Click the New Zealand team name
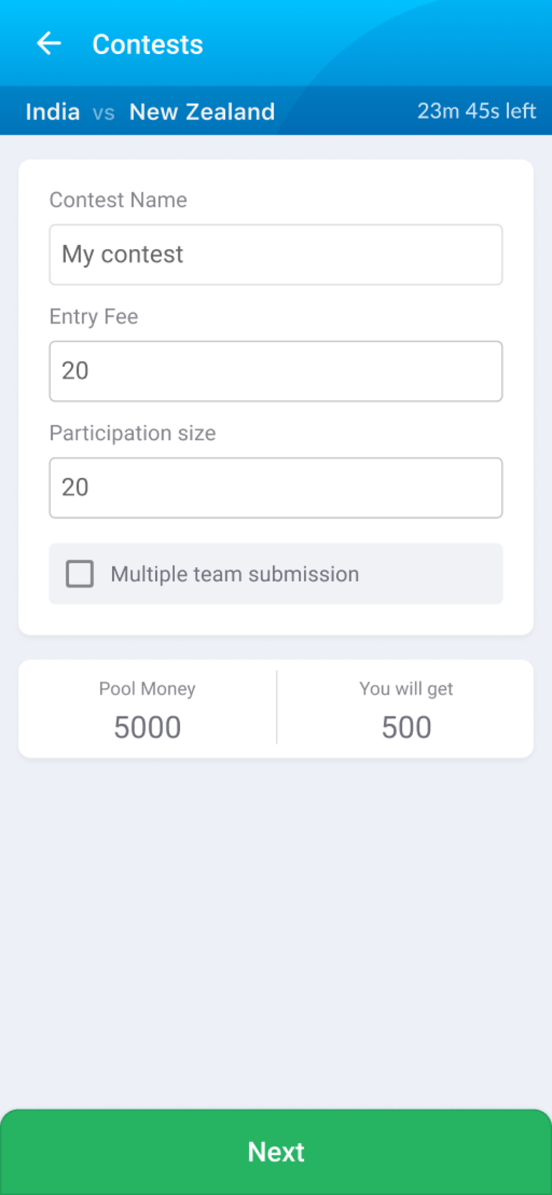 202,112
